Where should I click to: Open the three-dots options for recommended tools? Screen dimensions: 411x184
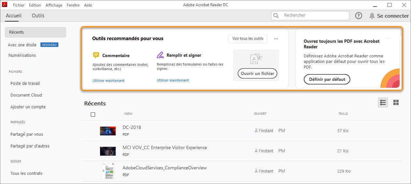point(276,39)
